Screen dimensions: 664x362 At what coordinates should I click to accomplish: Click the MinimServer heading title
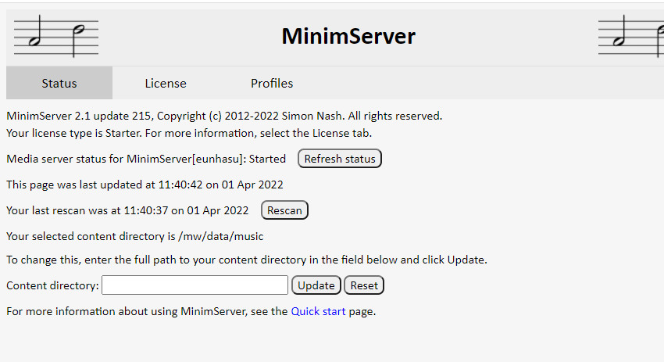348,36
